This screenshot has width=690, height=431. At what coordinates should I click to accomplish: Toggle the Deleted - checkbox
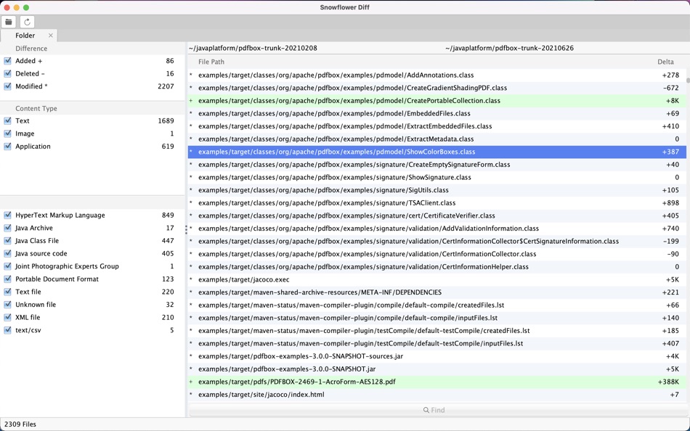click(x=7, y=73)
